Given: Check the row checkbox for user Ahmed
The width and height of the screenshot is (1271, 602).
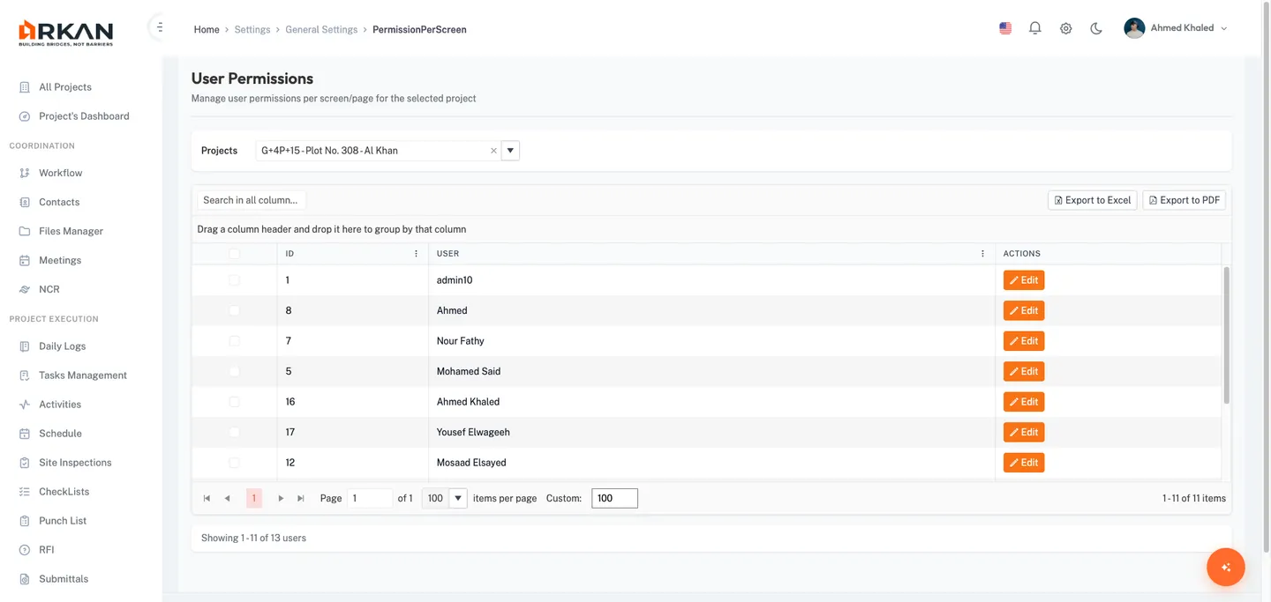Looking at the screenshot, I should pos(234,309).
